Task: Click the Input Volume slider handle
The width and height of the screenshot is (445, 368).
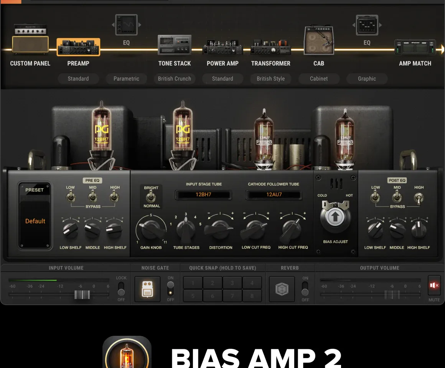Action: click(x=82, y=294)
